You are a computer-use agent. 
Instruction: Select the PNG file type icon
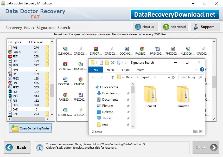tap(10, 65)
